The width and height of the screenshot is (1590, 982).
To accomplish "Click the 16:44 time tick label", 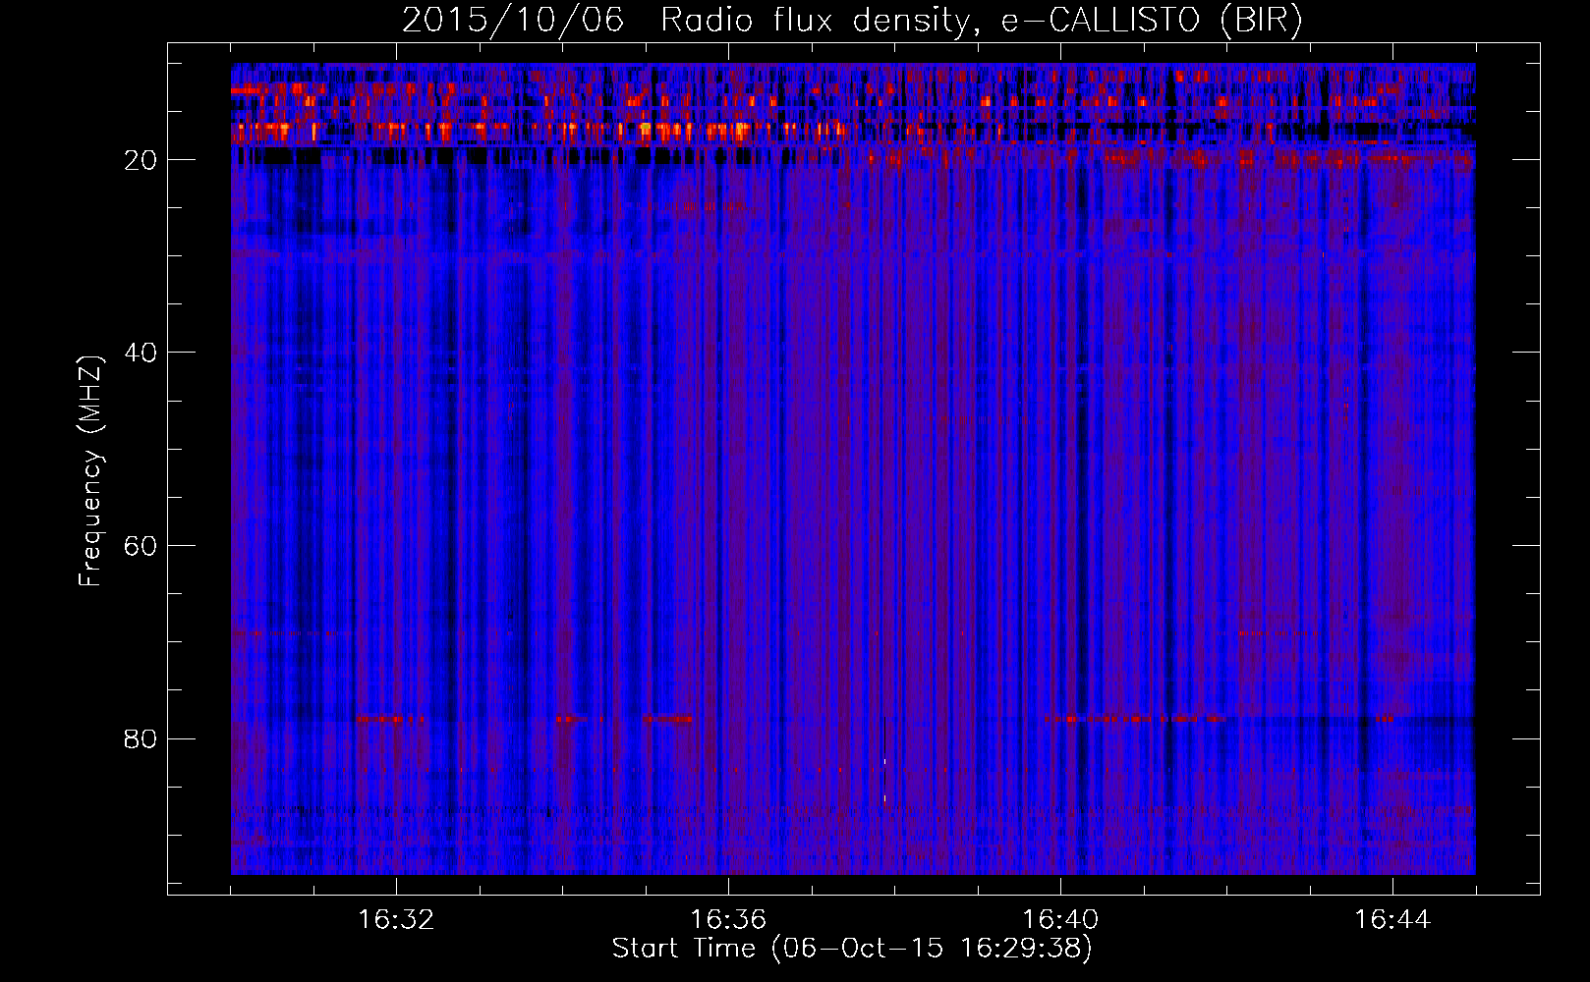I will point(1392,920).
